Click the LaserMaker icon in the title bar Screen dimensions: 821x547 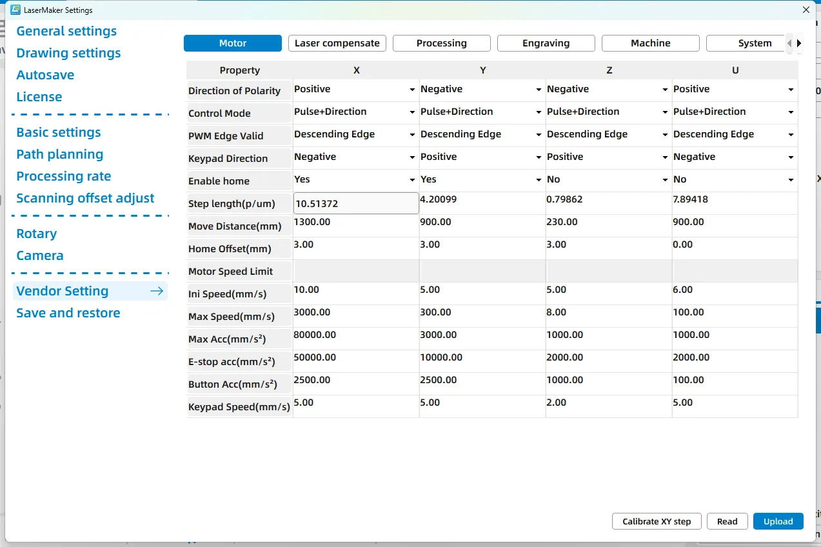pyautogui.click(x=16, y=10)
